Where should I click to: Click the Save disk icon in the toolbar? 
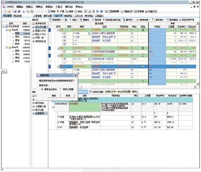coord(15,11)
